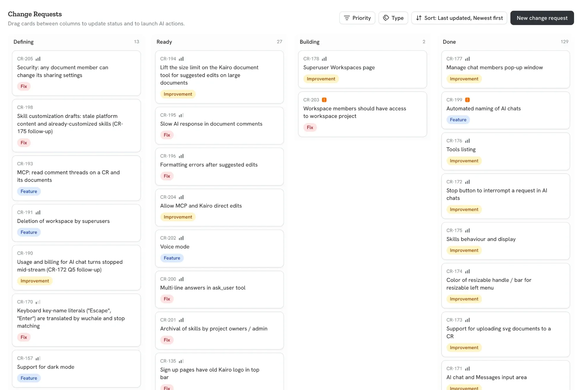This screenshot has width=584, height=390.
Task: Open the Voice mode card
Action: 219,248
